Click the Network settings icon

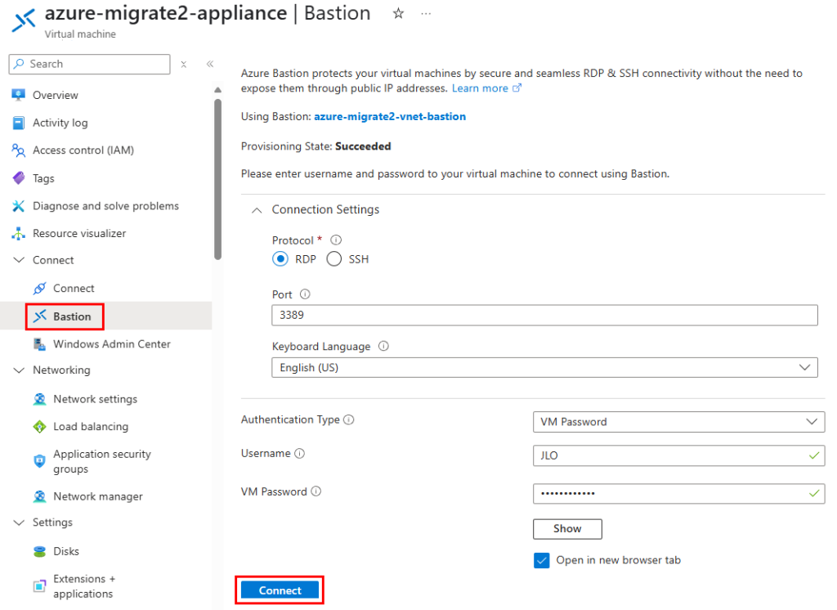[39, 399]
